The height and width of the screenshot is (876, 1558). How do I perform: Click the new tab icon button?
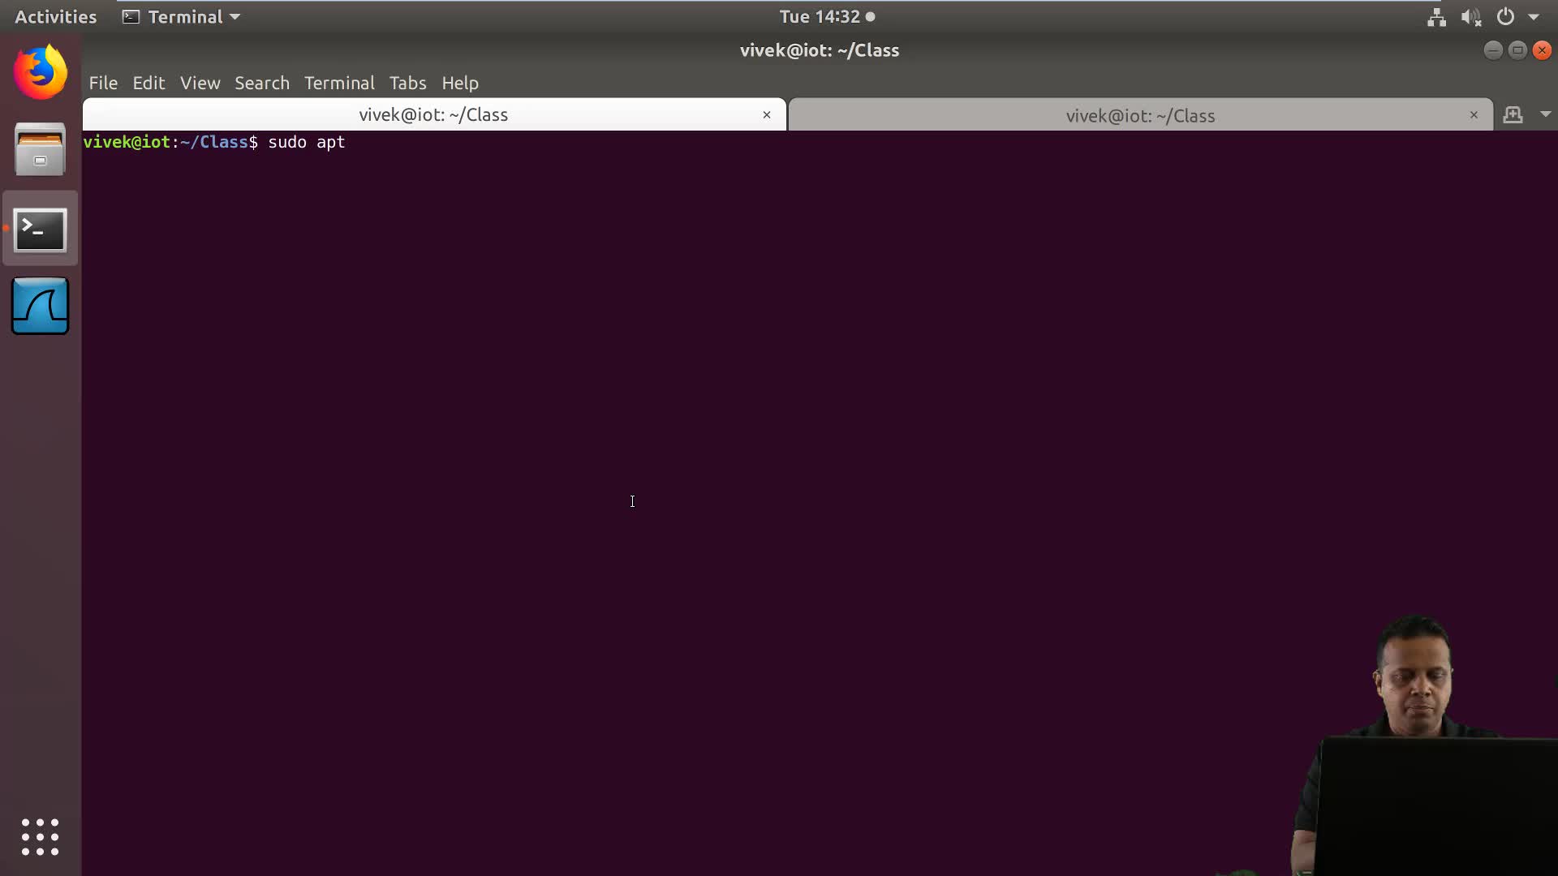tap(1513, 115)
